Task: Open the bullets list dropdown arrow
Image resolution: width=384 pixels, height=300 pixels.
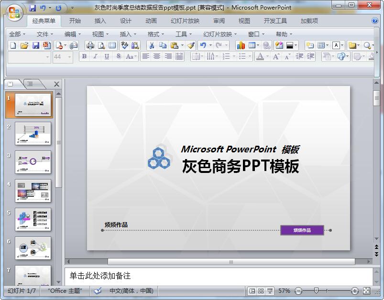Action: pos(250,57)
